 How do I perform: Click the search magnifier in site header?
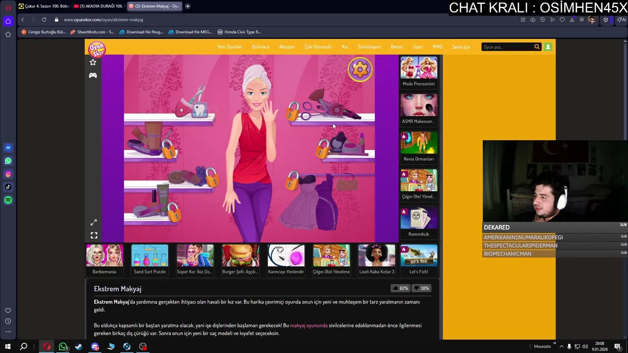[537, 47]
